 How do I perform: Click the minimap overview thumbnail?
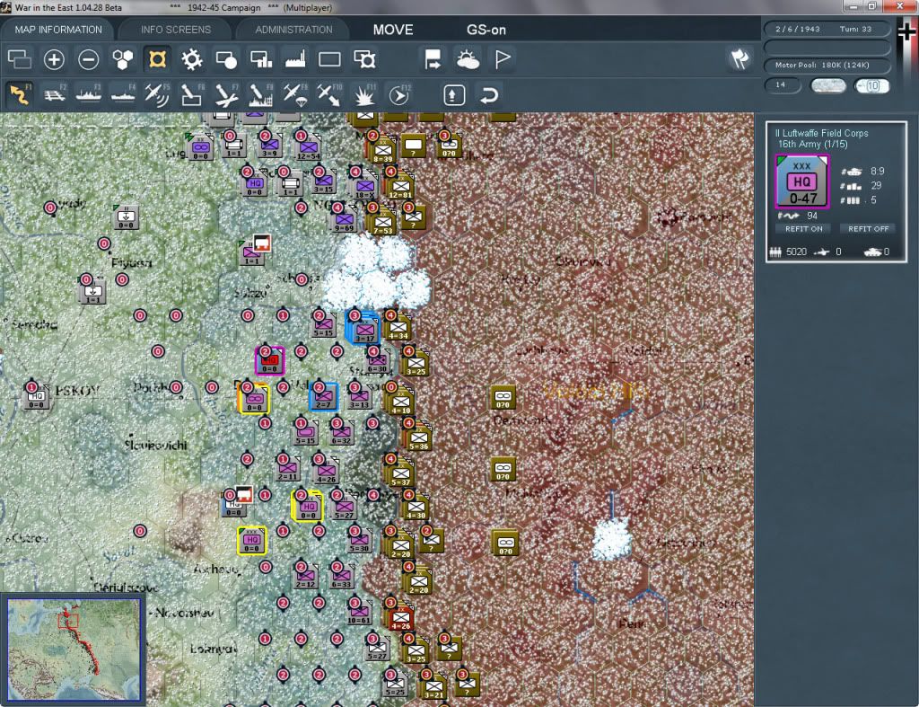tap(74, 650)
